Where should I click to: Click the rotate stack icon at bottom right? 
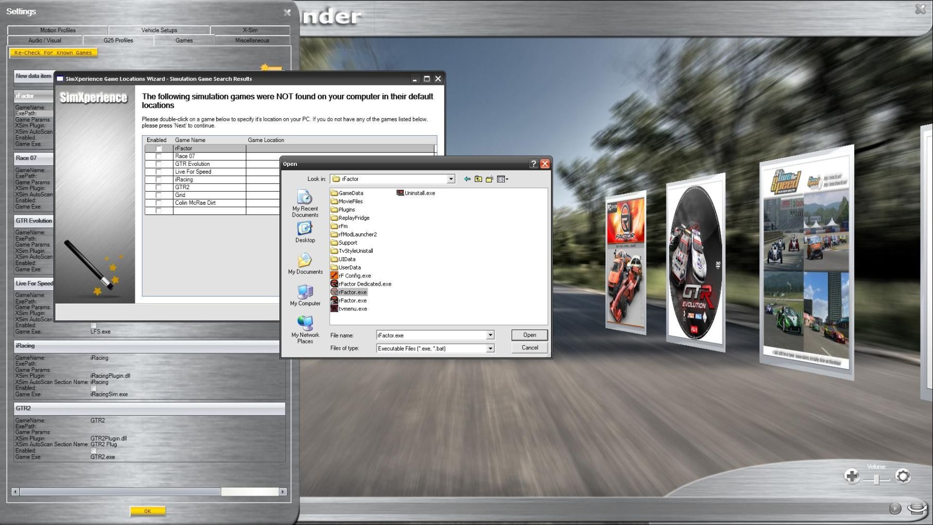tap(917, 508)
